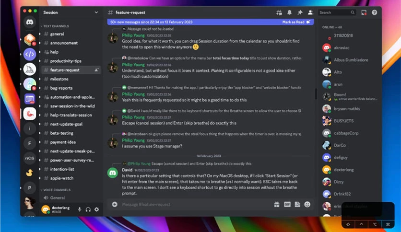Open threads icon in channel header
The width and height of the screenshot is (401, 232).
click(x=279, y=12)
